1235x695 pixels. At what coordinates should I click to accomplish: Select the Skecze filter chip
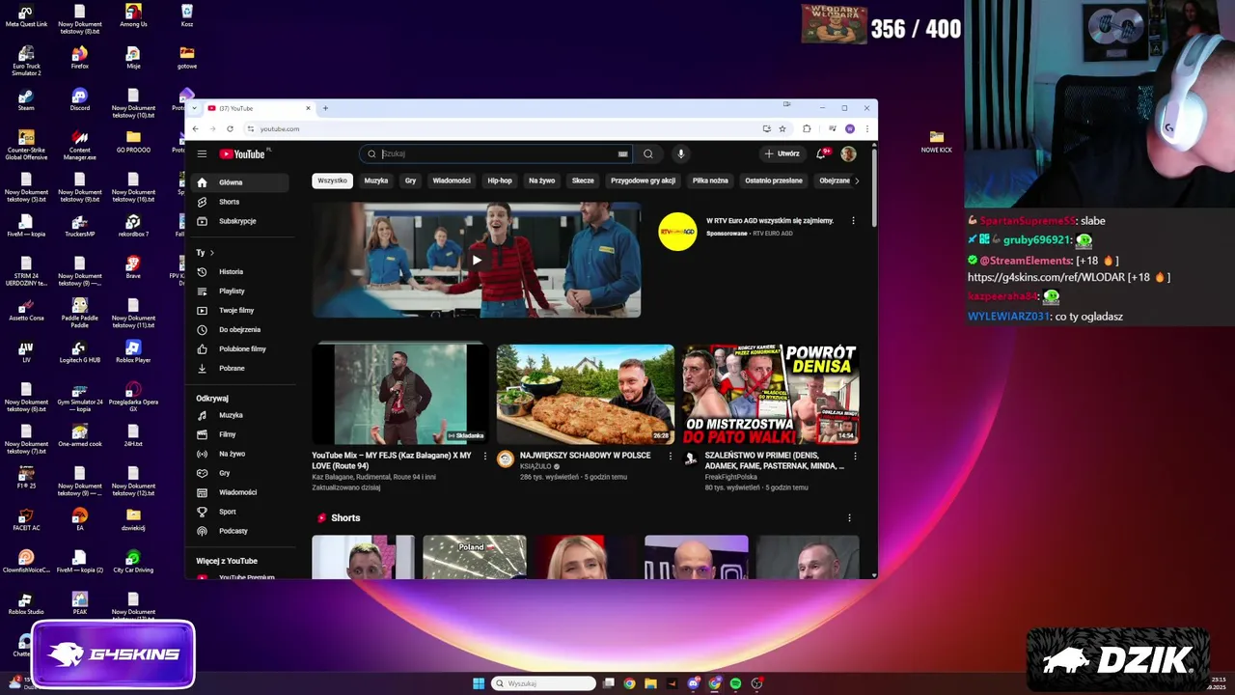pos(583,181)
